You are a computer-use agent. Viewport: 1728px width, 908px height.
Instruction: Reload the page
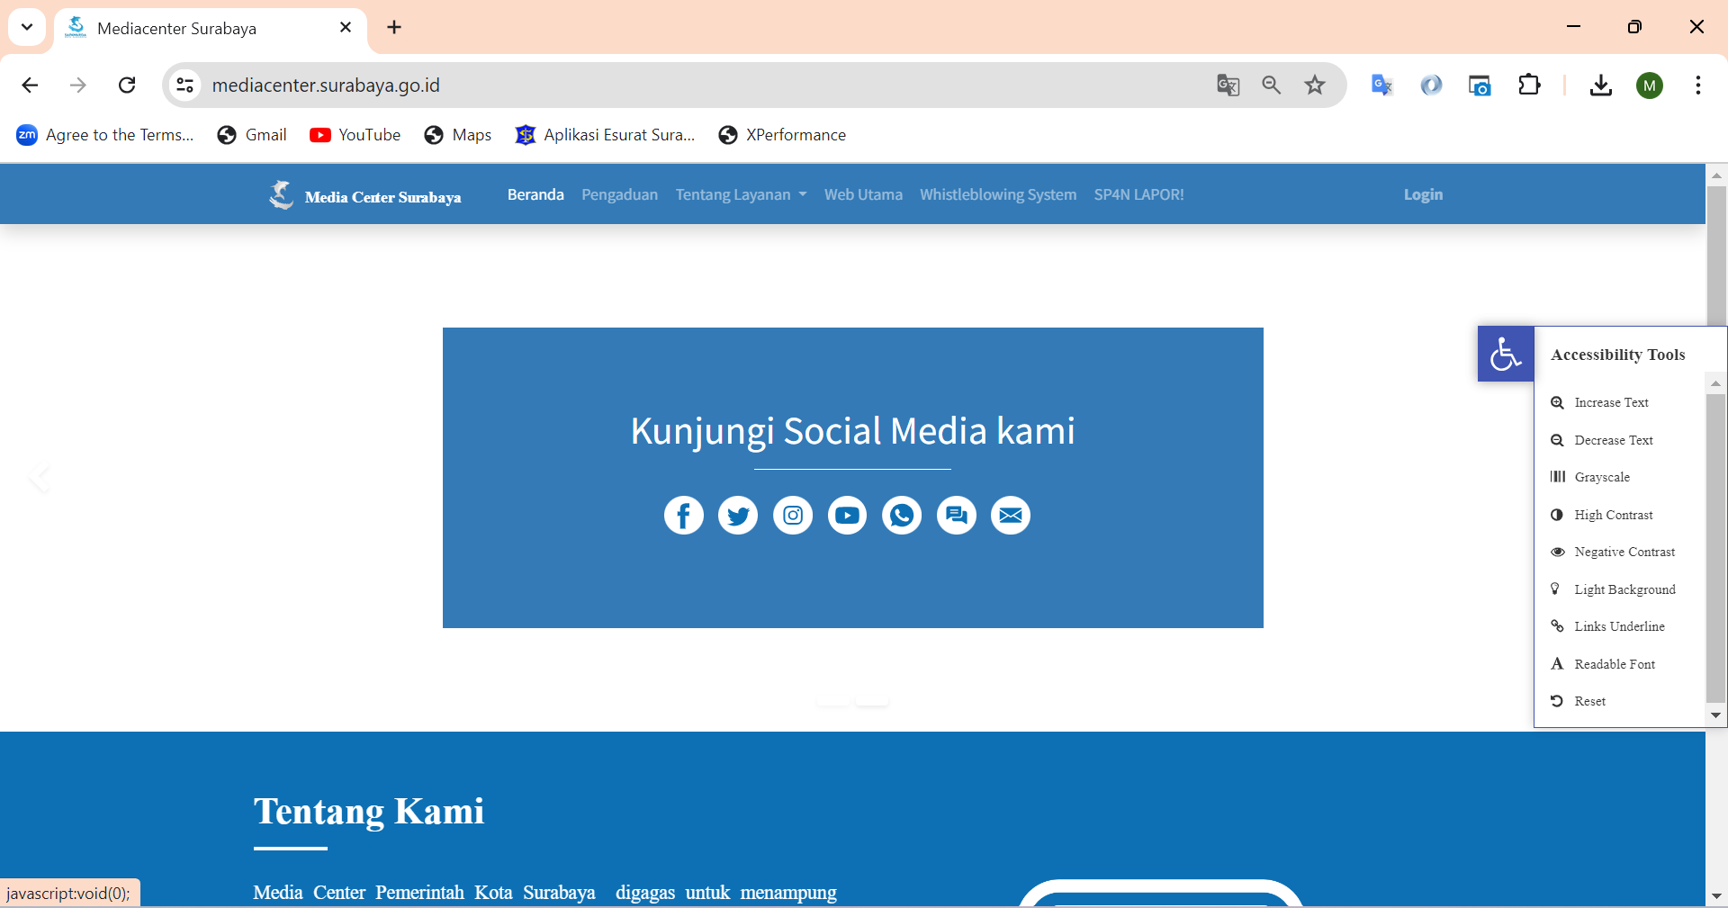[x=127, y=85]
